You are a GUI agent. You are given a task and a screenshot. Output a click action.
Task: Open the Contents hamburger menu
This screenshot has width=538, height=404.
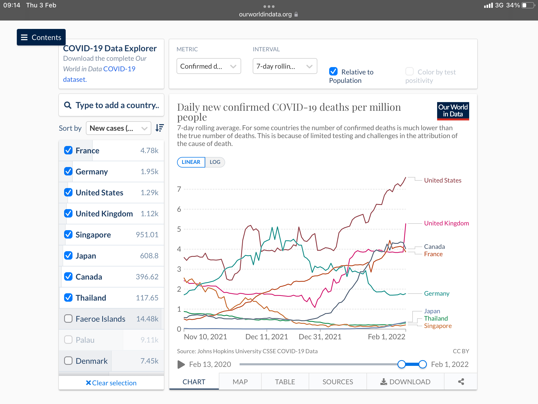point(41,37)
